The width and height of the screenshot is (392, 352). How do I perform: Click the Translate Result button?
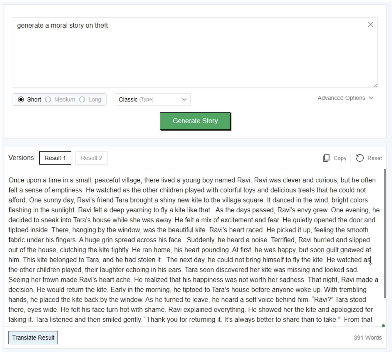click(33, 337)
